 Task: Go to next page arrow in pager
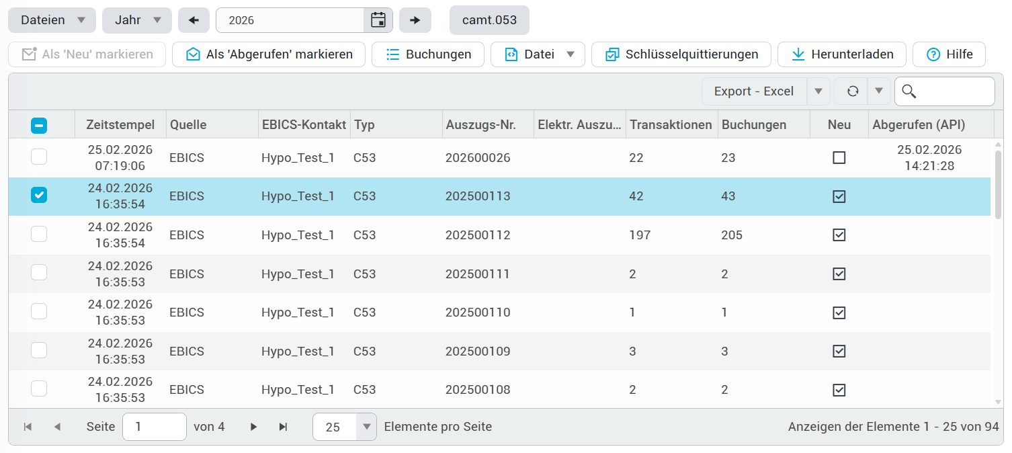point(253,427)
